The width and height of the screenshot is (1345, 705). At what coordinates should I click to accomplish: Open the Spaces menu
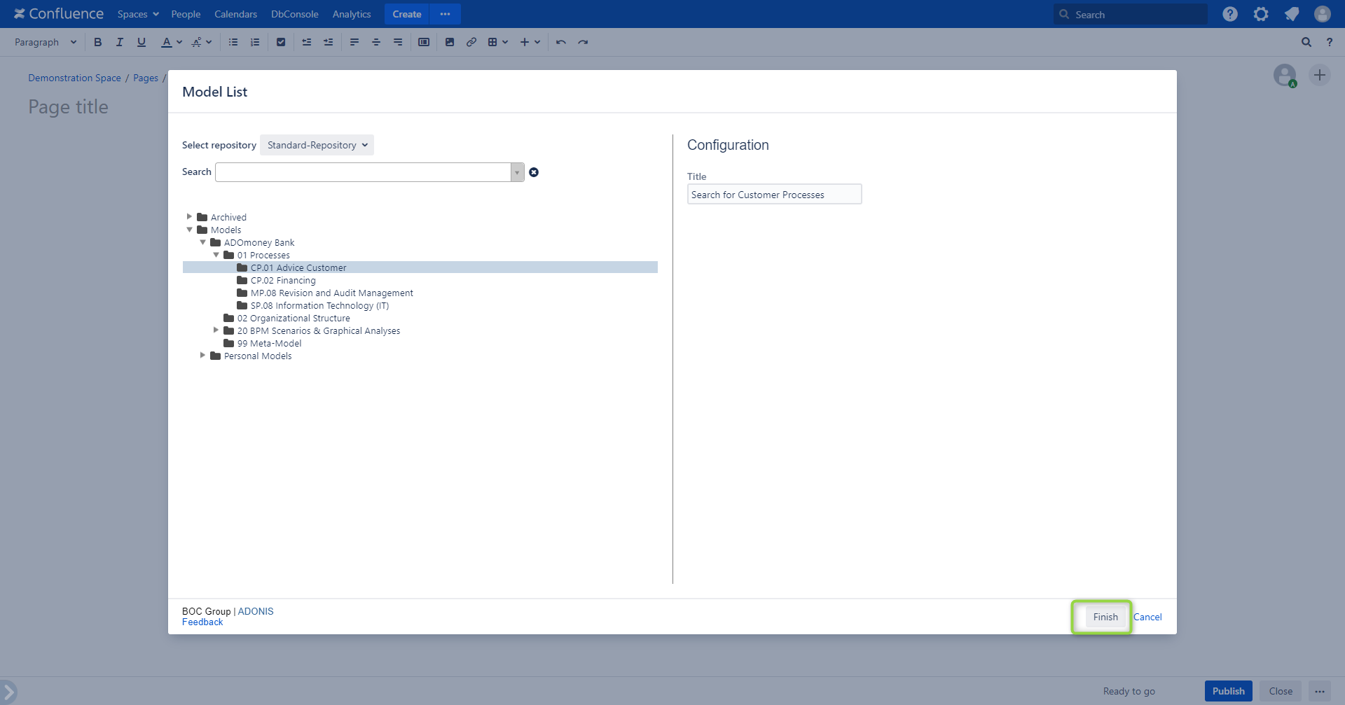138,14
